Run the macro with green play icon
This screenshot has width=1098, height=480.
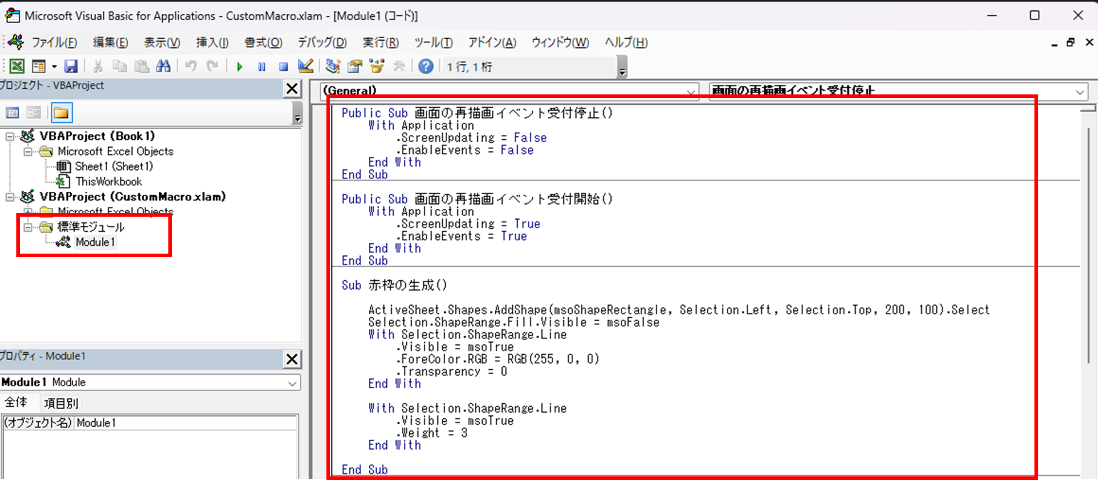click(x=240, y=67)
